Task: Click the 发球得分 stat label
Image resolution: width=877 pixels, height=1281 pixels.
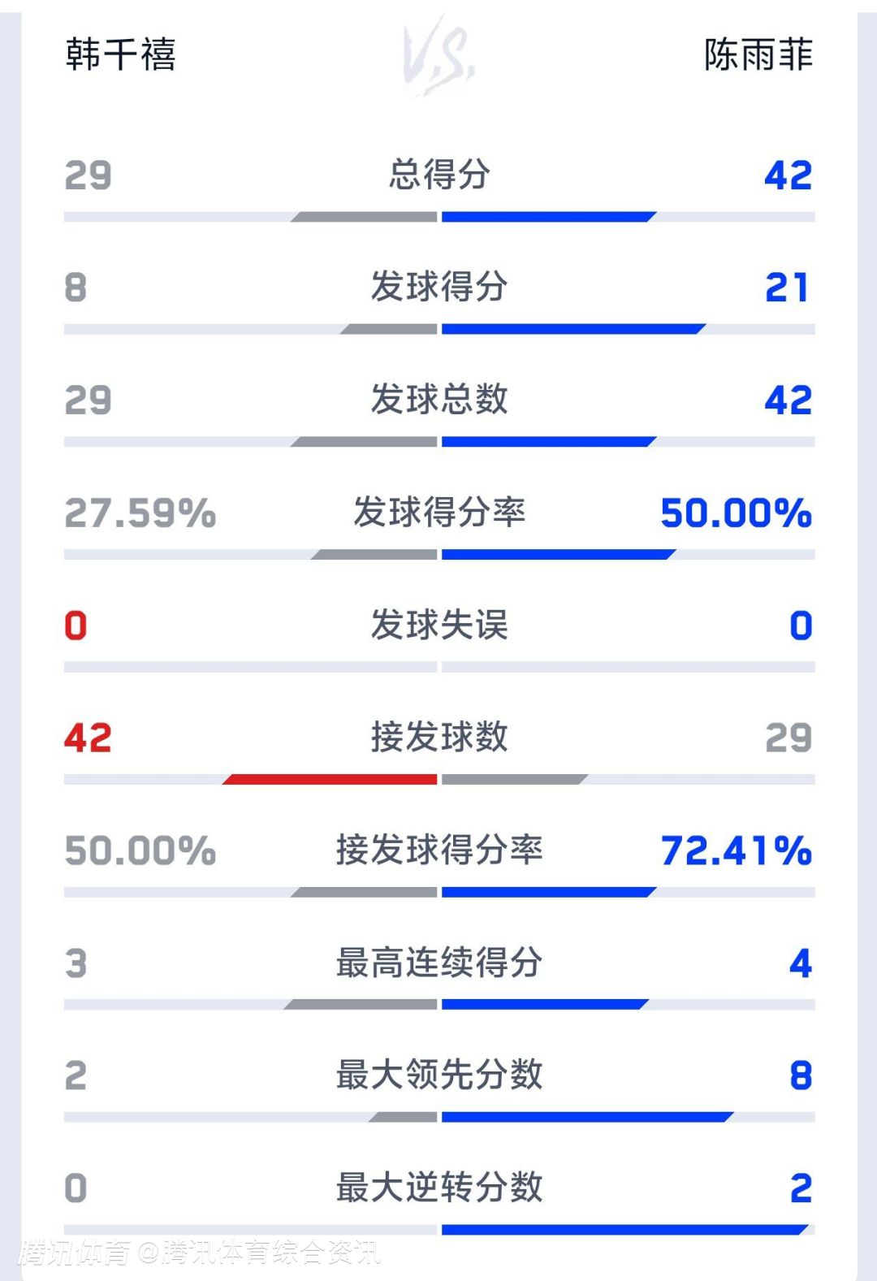Action: [439, 287]
